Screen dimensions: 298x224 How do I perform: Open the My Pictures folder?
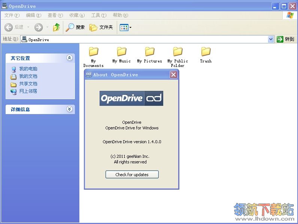click(150, 55)
